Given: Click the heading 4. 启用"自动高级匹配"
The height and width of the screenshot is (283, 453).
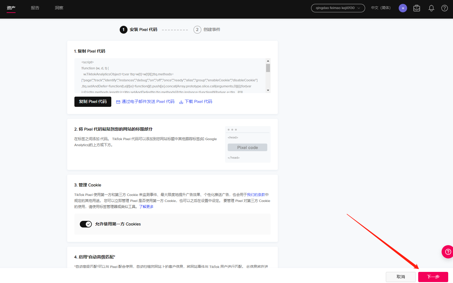Looking at the screenshot, I should (95, 257).
